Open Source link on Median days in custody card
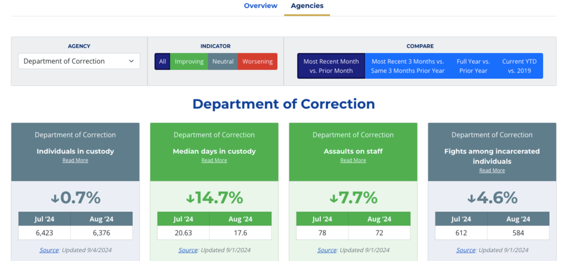This screenshot has width=565, height=261. (188, 250)
